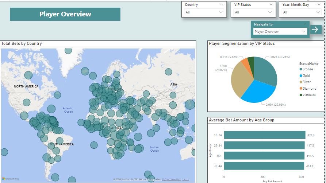Click the Atlantic Ocean map label

(68, 110)
